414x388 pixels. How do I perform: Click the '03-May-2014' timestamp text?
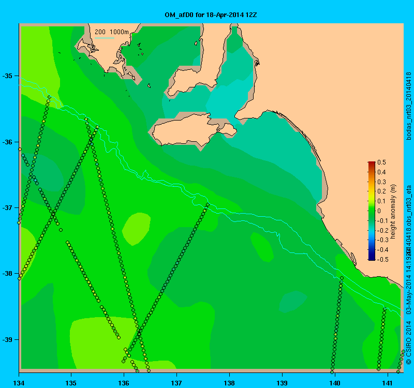coord(408,294)
